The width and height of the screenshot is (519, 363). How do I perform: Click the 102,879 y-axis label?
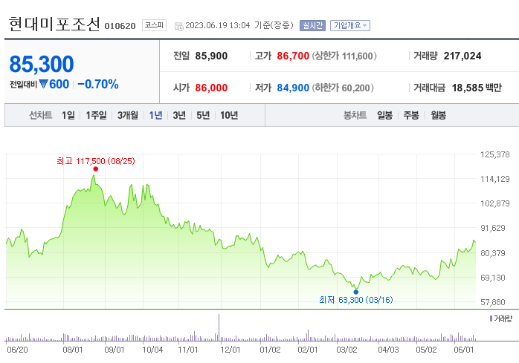point(495,203)
